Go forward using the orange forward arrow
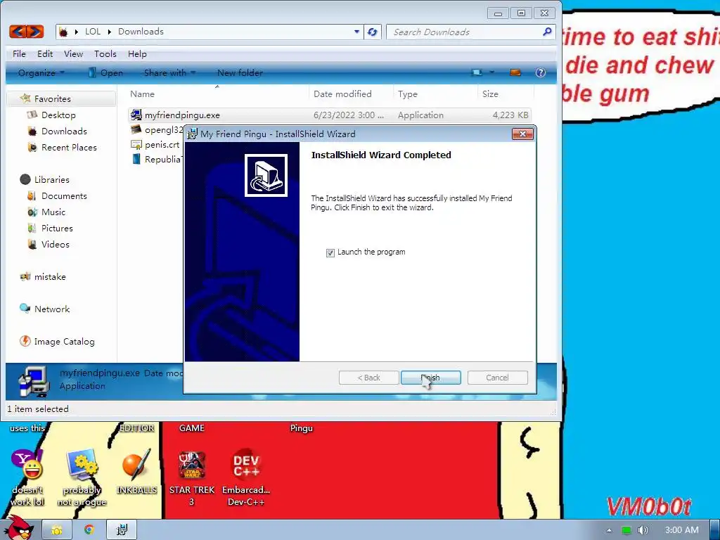This screenshot has height=540, width=720. point(35,31)
